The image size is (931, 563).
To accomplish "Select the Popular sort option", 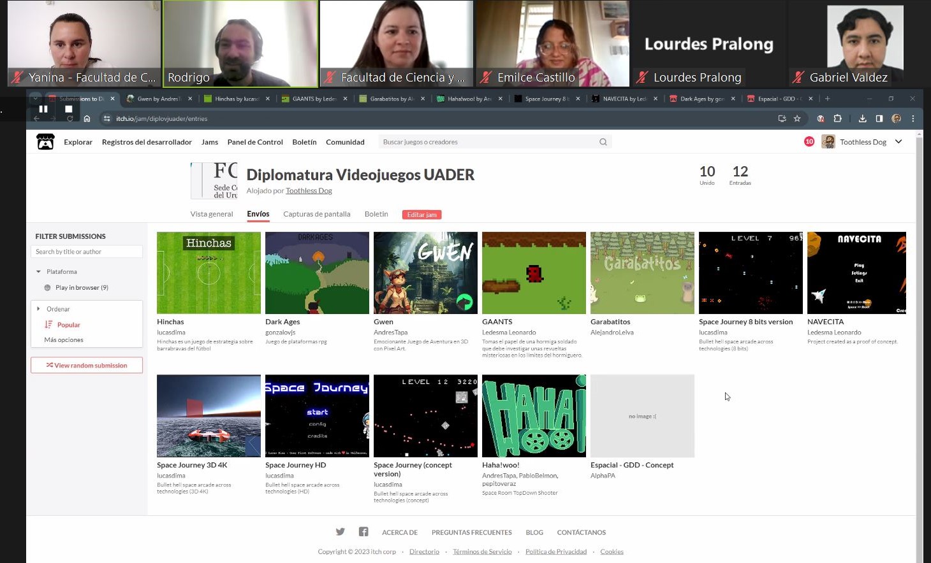I will (68, 325).
